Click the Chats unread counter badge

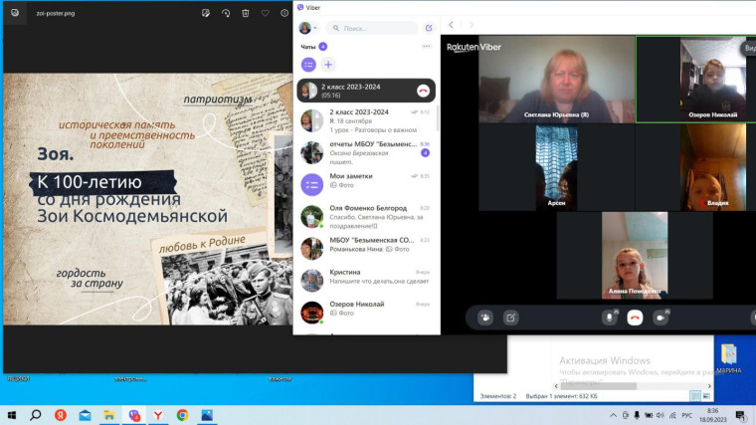click(322, 47)
